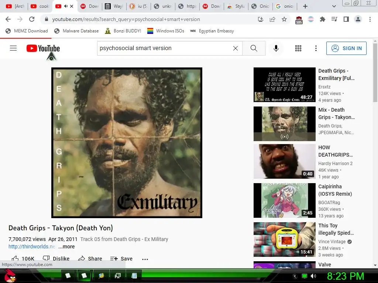
Task: Share this page via the share icon
Action: click(x=272, y=19)
